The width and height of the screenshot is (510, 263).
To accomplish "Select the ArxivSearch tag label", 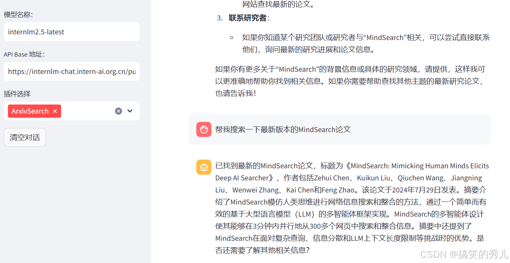I will [30, 111].
